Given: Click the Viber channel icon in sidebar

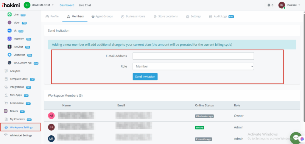Looking at the screenshot, I should tap(10, 22).
